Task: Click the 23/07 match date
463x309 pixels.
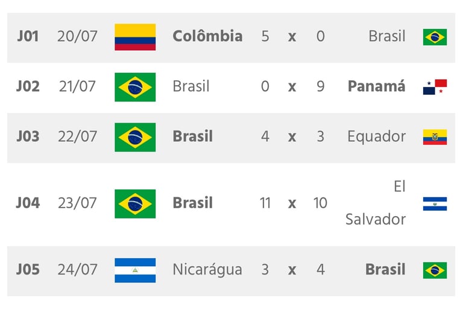Action: point(77,203)
